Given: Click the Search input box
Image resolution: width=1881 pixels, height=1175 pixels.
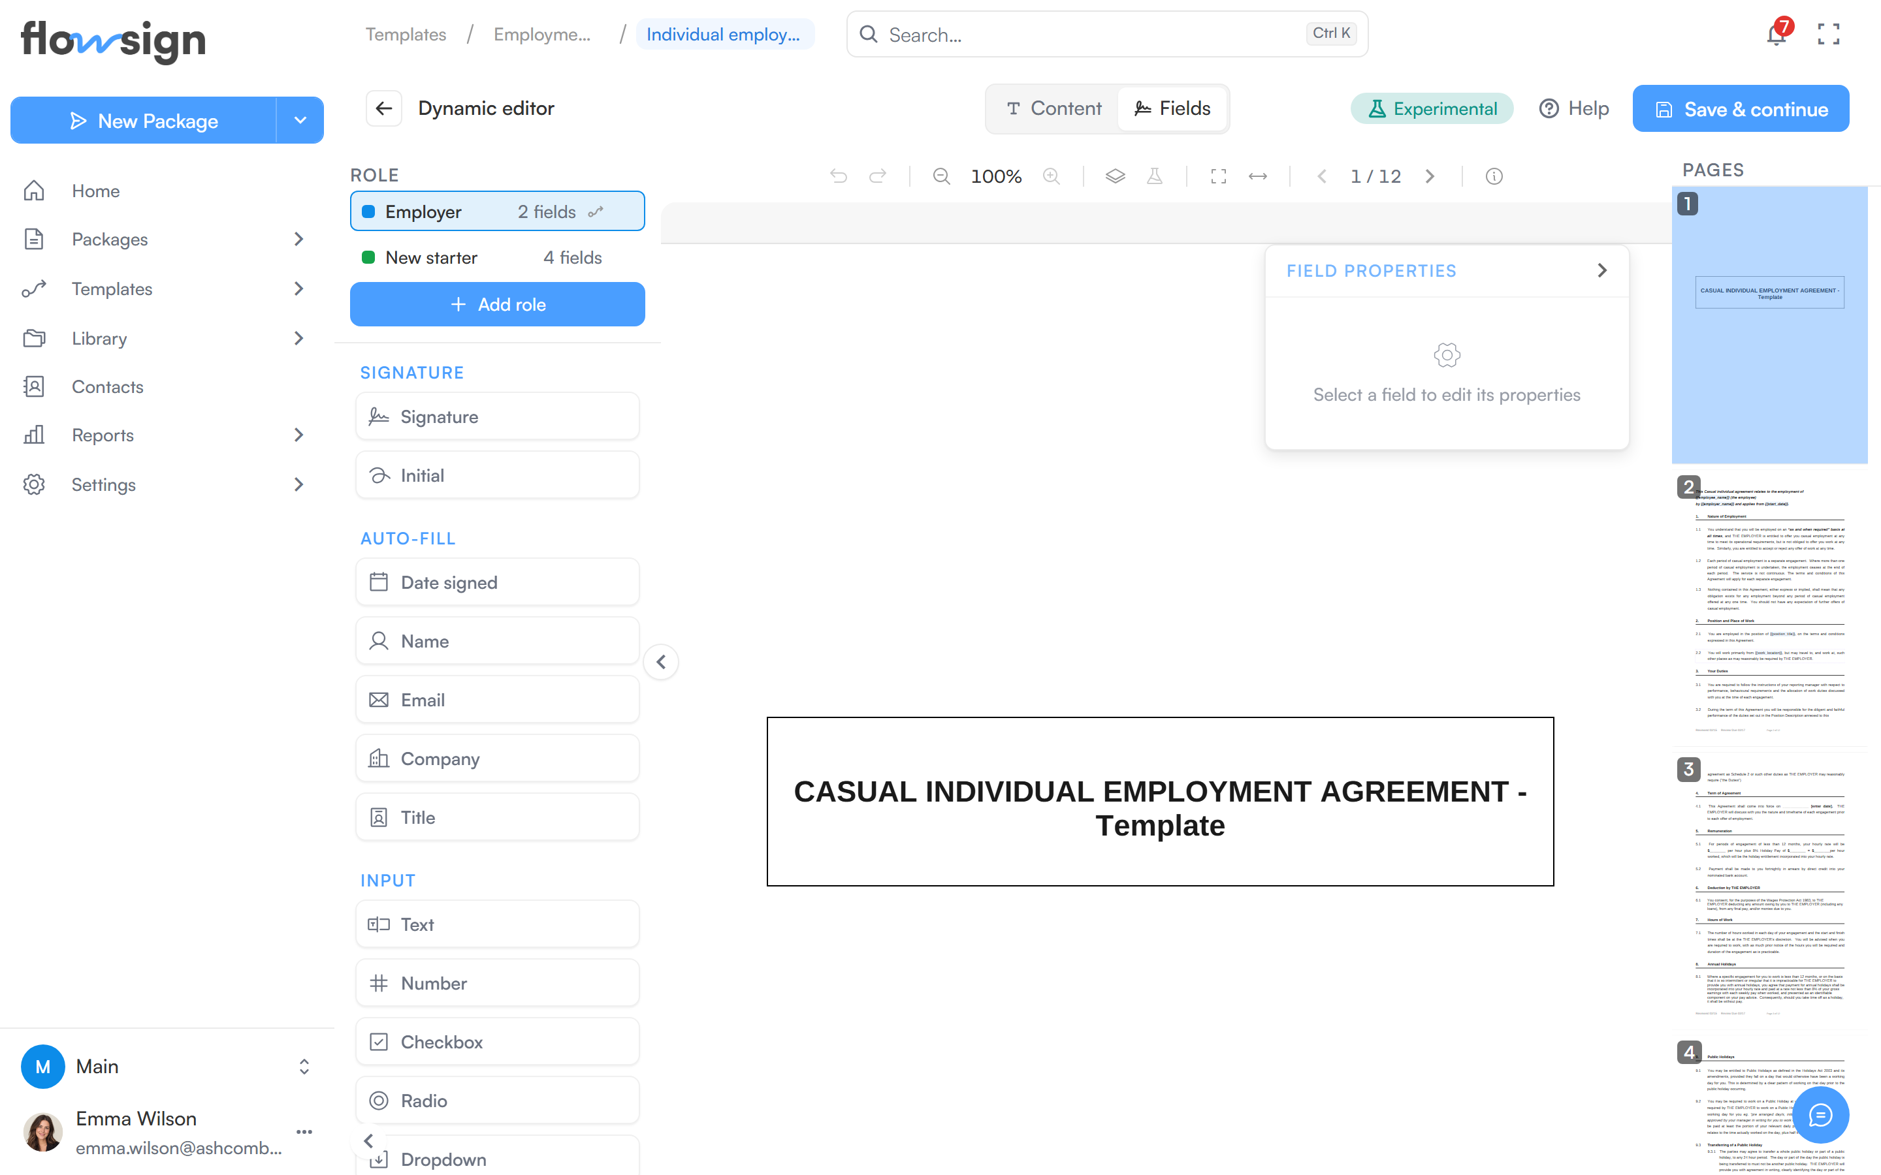Looking at the screenshot, I should coord(1107,34).
